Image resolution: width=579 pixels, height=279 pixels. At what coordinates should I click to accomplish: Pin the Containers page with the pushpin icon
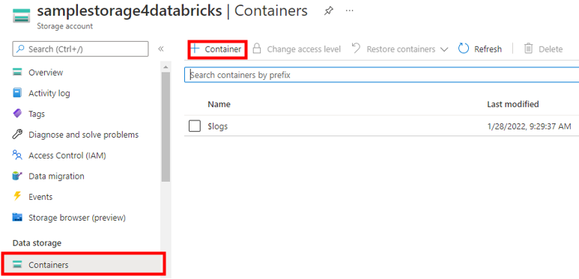(x=328, y=11)
